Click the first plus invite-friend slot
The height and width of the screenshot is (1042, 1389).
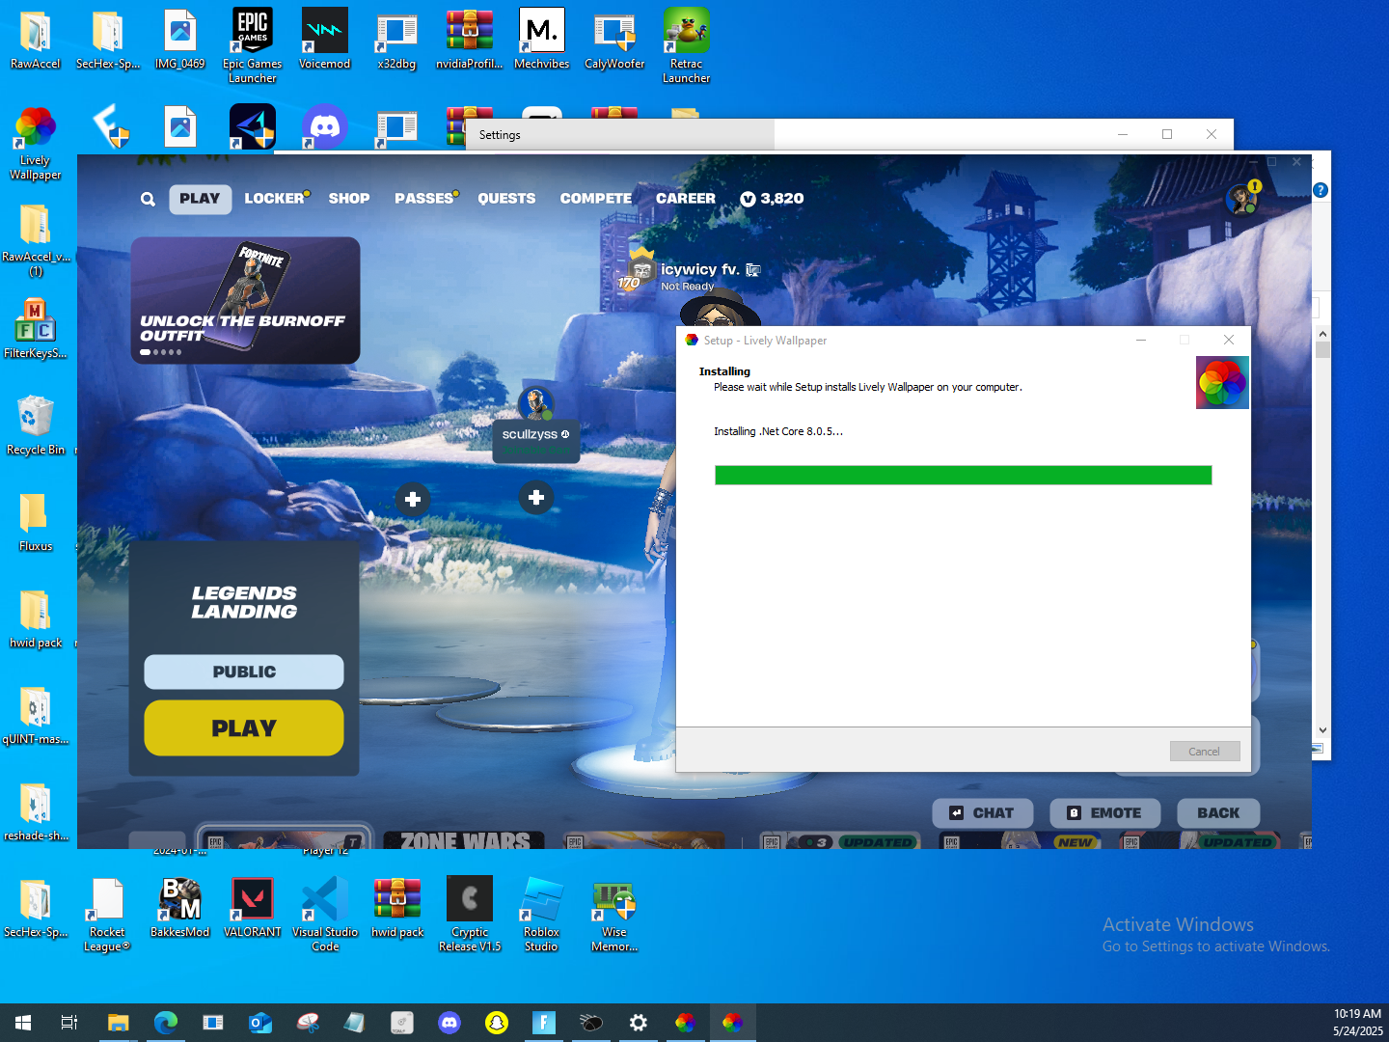tap(413, 499)
